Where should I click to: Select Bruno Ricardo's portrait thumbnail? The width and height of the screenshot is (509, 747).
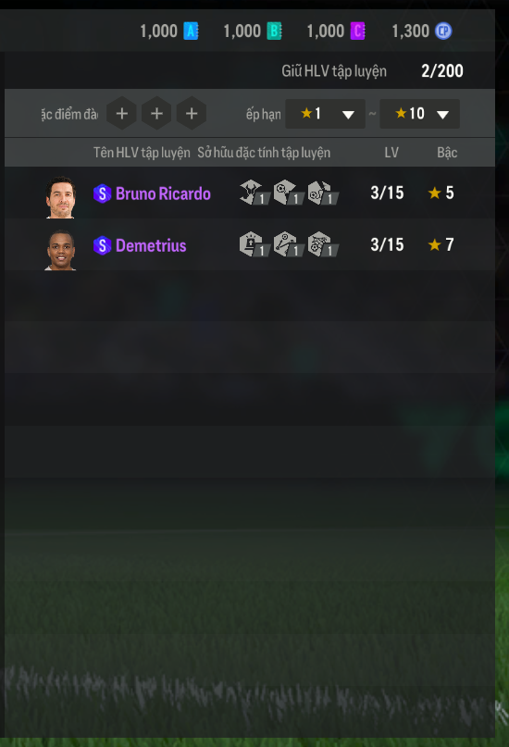point(60,197)
